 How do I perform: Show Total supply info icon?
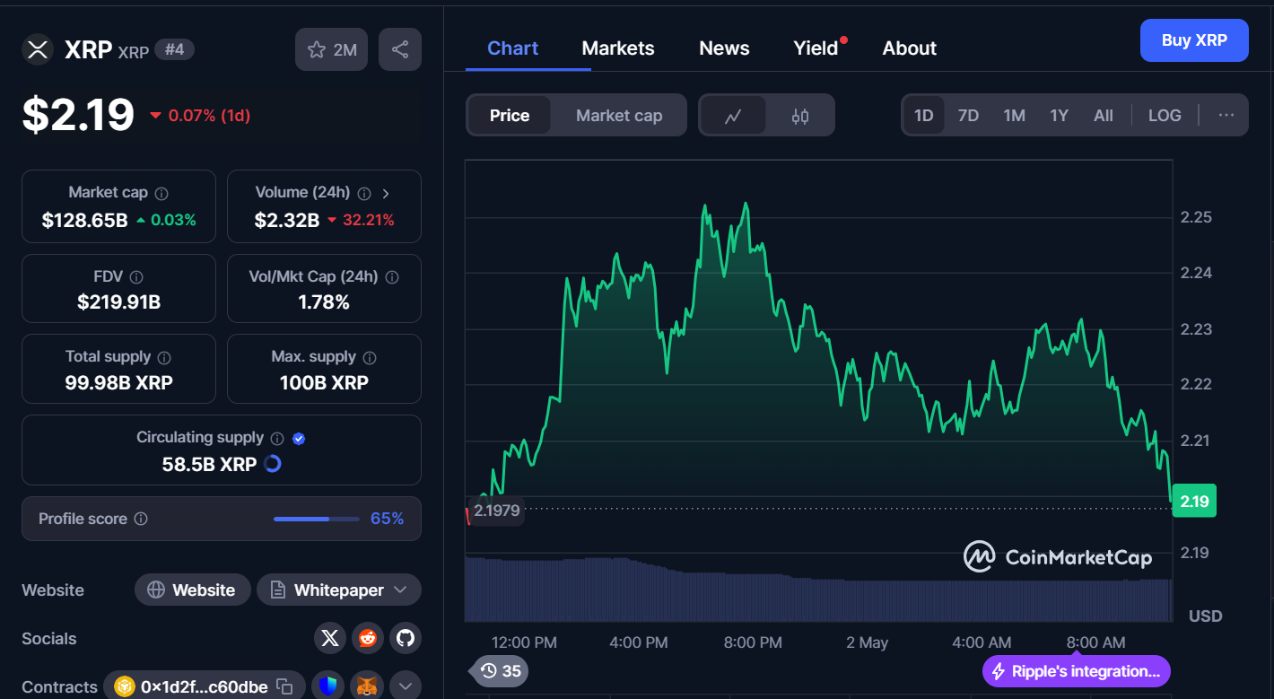tap(165, 357)
